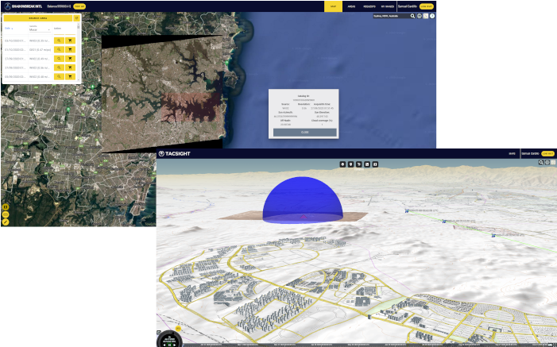Click the ShadowBreak Intl logo
Image resolution: width=557 pixels, height=347 pixels.
pyautogui.click(x=23, y=6)
